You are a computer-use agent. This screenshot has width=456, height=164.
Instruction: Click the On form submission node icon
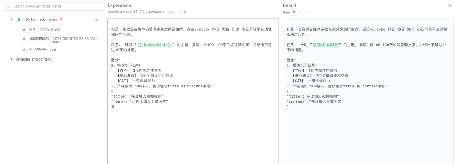click(19, 19)
